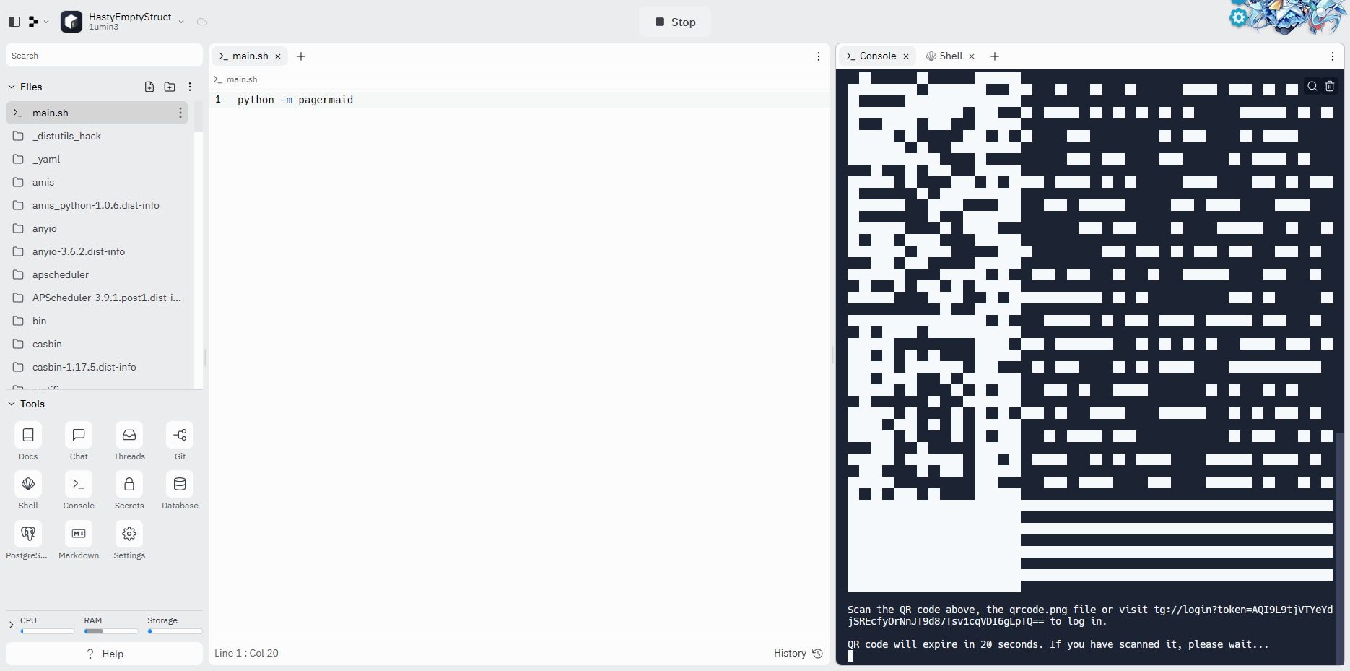Open the Secrets tool
This screenshot has height=671, width=1350.
(x=129, y=485)
